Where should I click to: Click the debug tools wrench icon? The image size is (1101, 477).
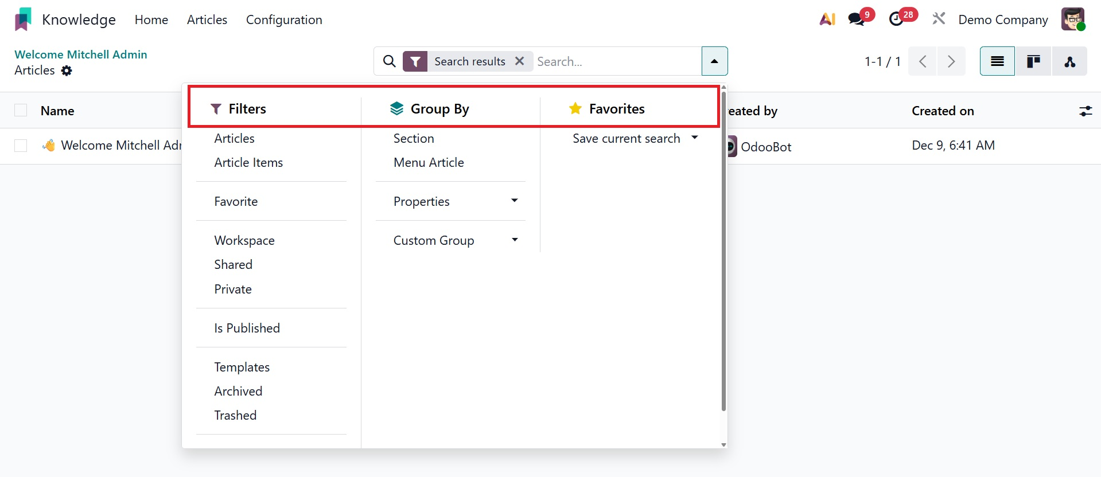point(939,19)
